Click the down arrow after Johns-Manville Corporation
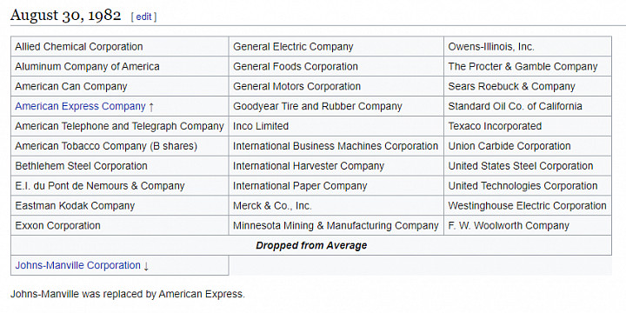626x313 pixels. [146, 266]
